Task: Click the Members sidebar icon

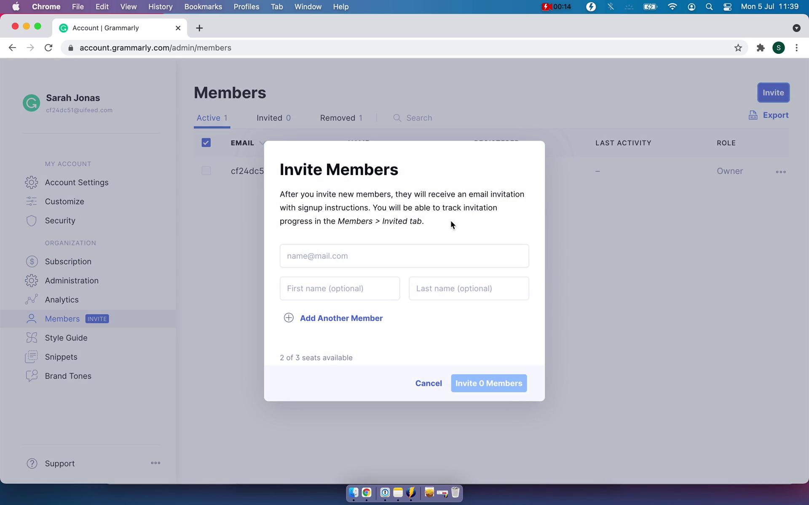Action: click(x=32, y=318)
